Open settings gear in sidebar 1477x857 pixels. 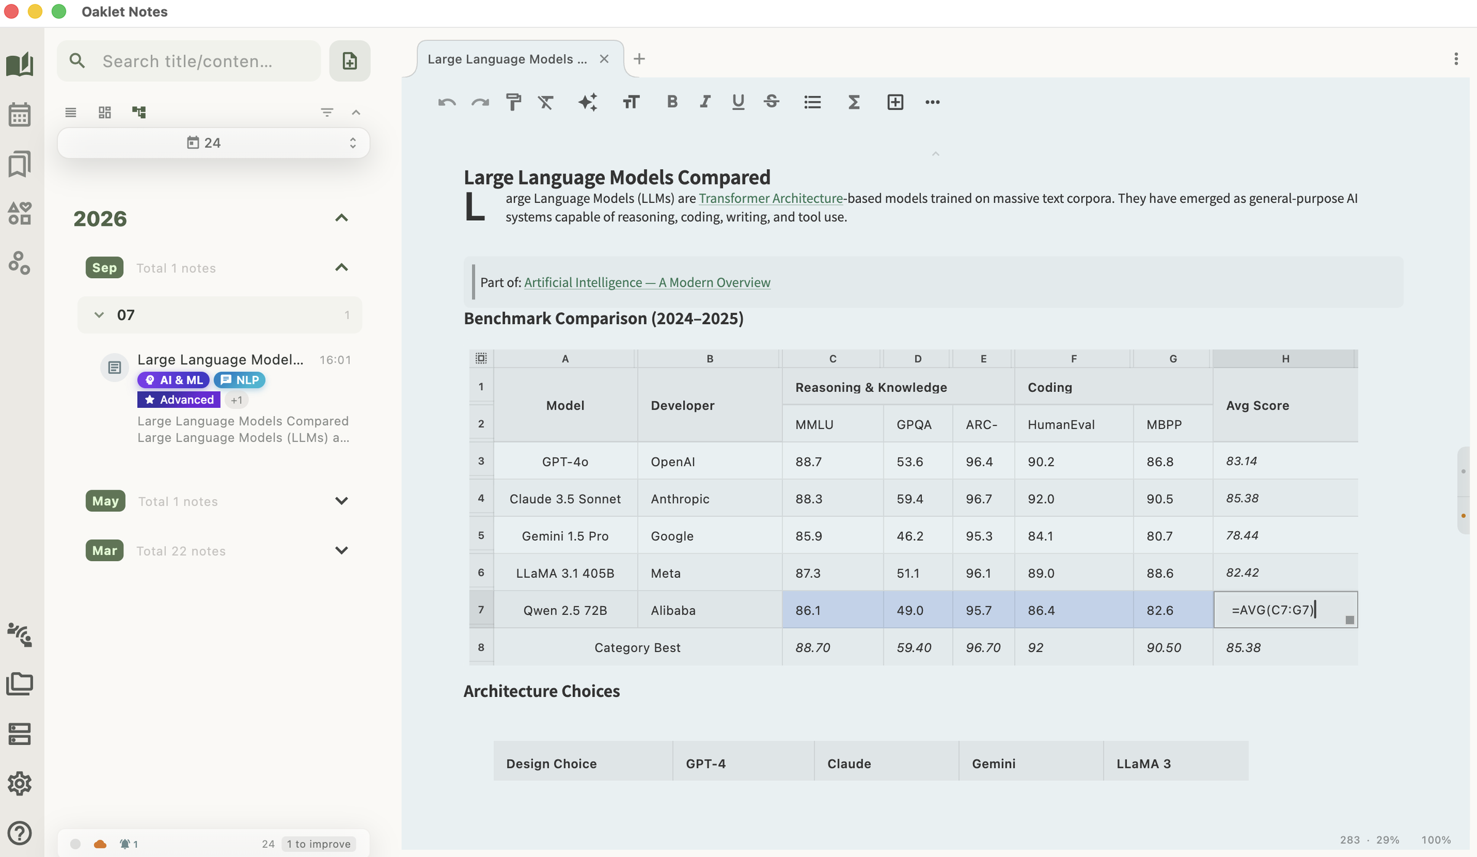pos(20,783)
